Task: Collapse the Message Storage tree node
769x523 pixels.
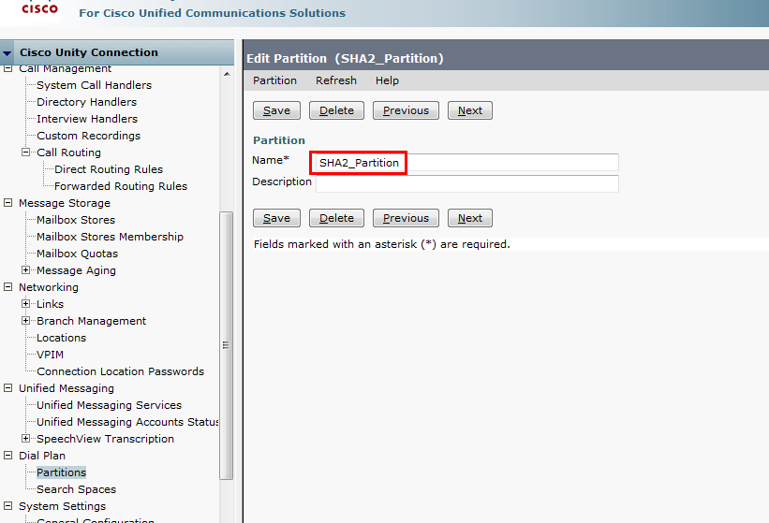Action: click(x=7, y=203)
